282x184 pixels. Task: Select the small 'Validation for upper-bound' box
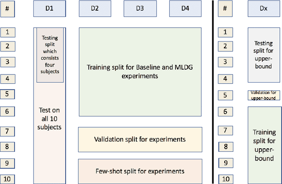[x=263, y=95]
